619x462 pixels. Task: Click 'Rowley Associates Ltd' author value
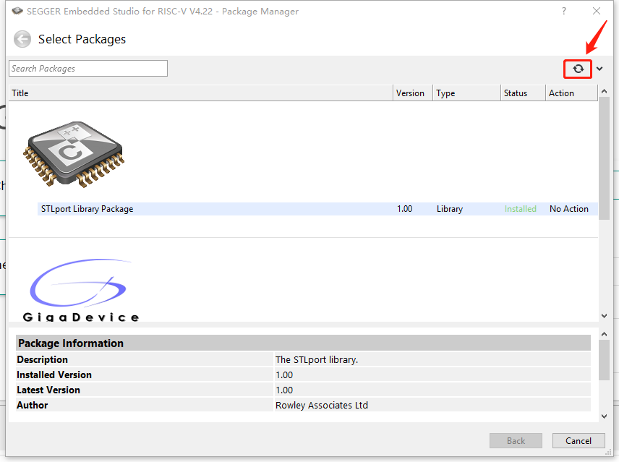point(322,405)
